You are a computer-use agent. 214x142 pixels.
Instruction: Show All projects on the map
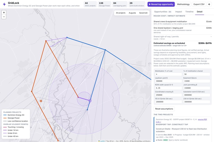click(121, 13)
